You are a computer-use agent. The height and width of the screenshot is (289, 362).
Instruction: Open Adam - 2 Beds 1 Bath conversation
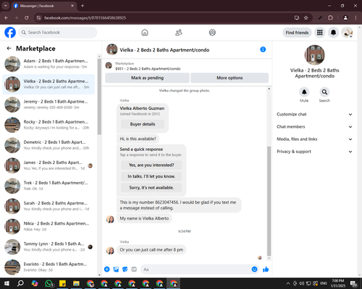tap(49, 64)
